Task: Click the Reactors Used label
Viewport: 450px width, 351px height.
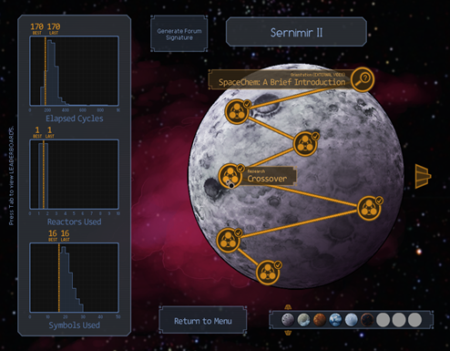Action: click(75, 222)
